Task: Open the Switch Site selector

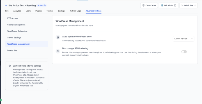Action: point(188,5)
